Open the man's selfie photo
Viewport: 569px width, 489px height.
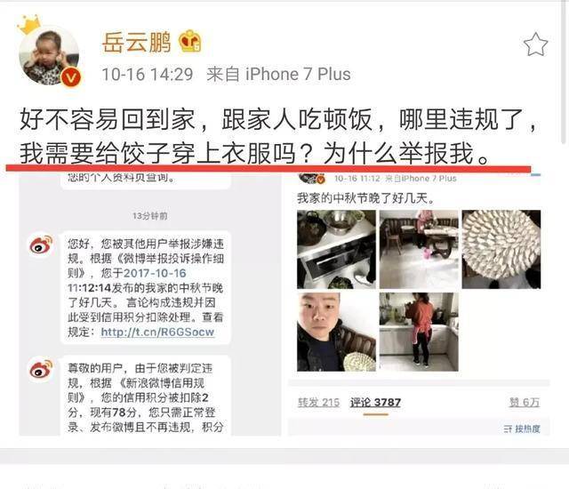(336, 332)
